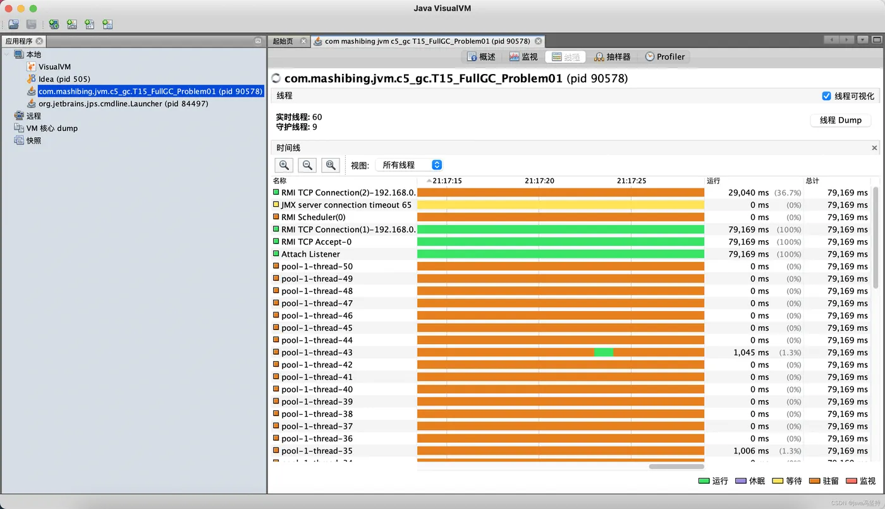
Task: Click the green 运行 legend swatch
Action: 704,481
